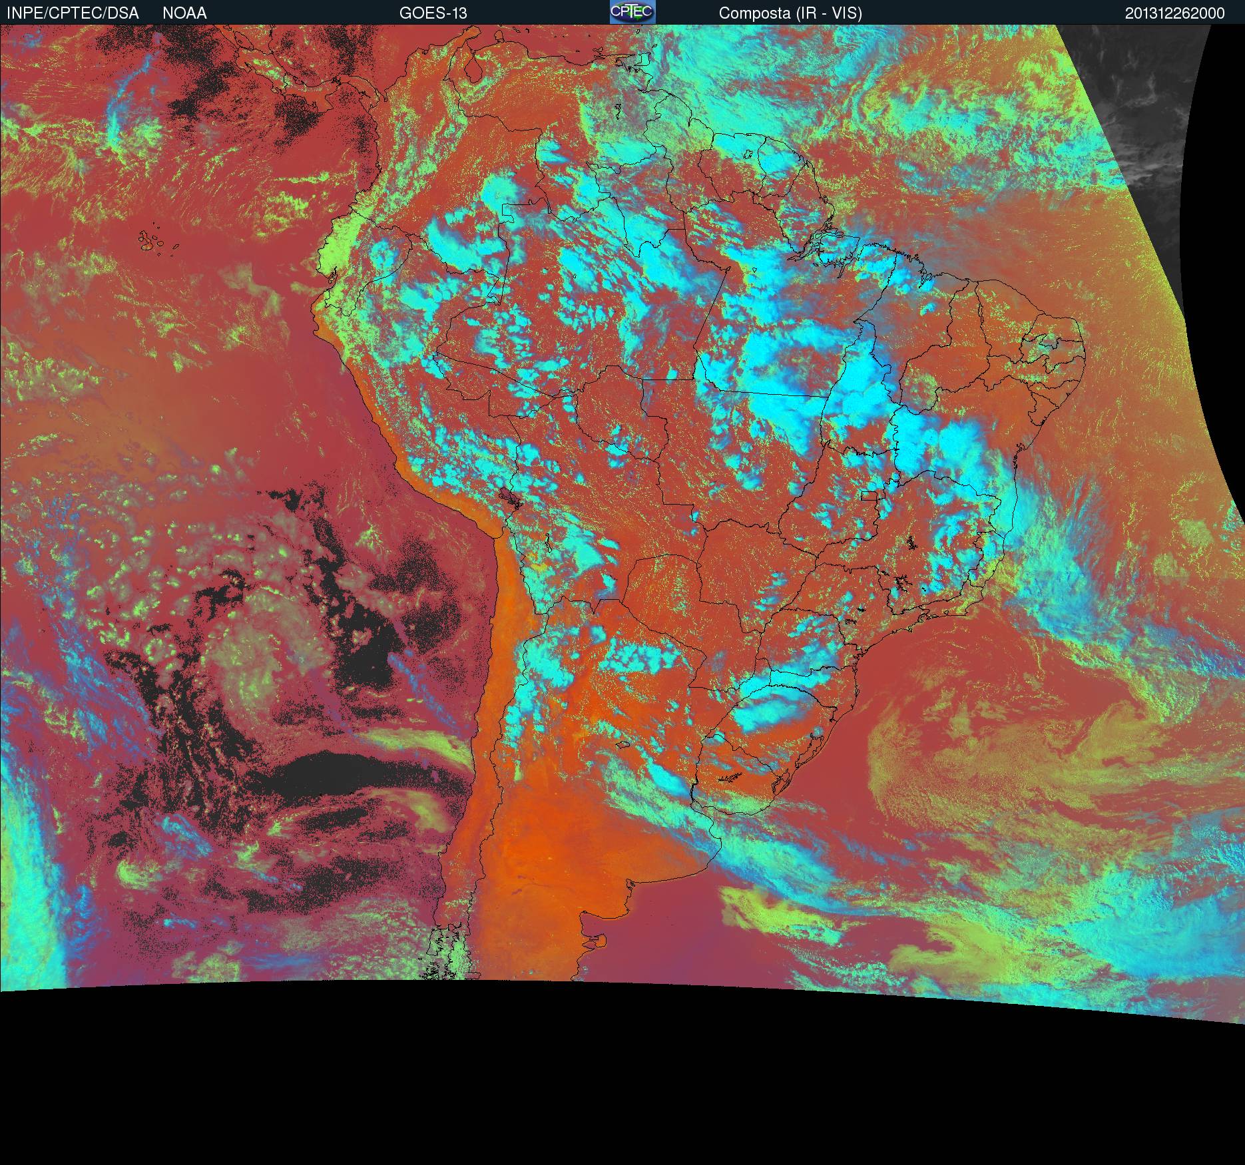Click the NOAA label in the header
This screenshot has height=1165, width=1245.
tap(184, 13)
